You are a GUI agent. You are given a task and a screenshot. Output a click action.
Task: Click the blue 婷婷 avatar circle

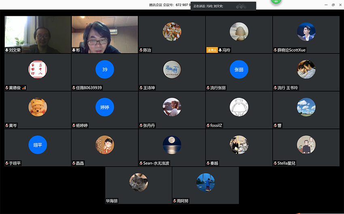tap(105, 107)
